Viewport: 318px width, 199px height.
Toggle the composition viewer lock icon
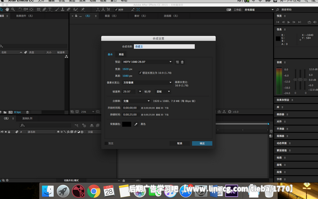click(x=76, y=16)
